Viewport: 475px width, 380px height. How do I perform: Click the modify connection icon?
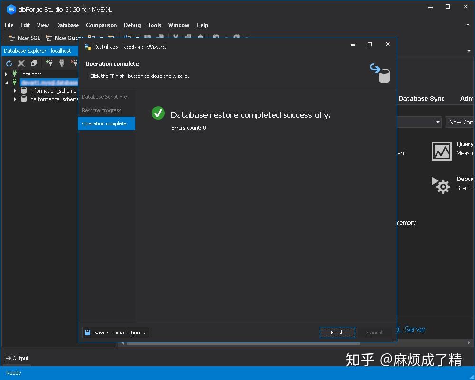[62, 63]
